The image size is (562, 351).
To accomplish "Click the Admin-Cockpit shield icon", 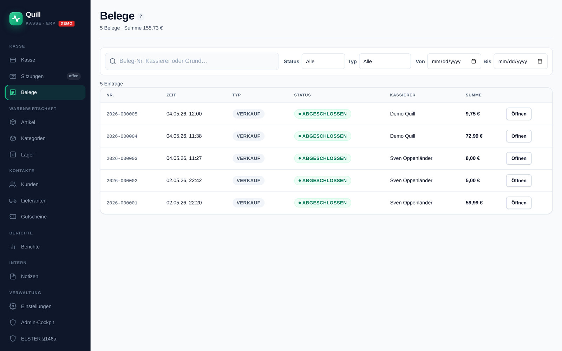I will click(x=13, y=322).
